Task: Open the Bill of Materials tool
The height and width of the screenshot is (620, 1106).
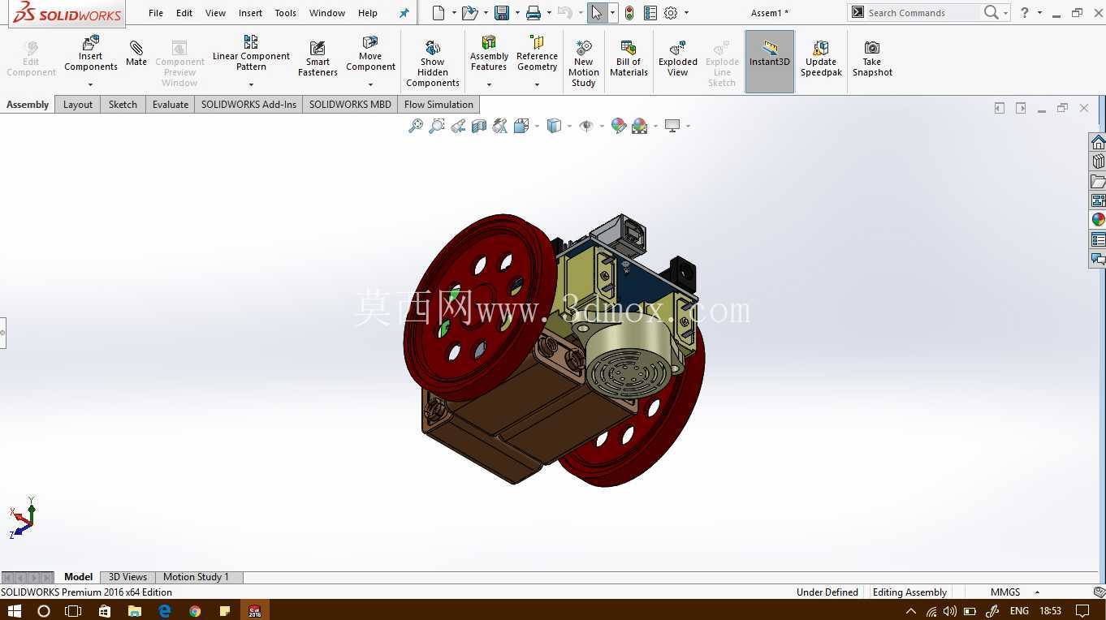Action: click(x=629, y=58)
